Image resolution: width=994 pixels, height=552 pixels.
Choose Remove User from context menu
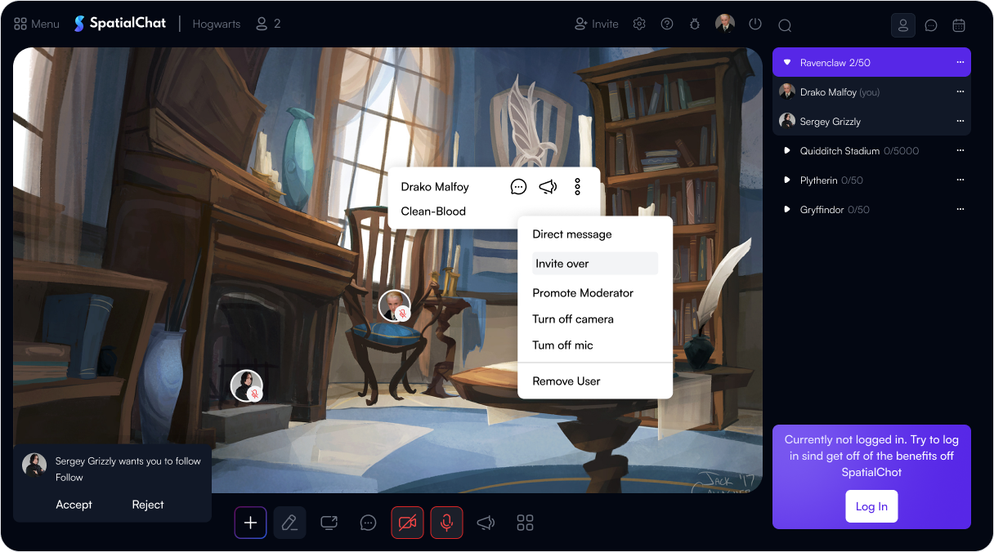[566, 381]
